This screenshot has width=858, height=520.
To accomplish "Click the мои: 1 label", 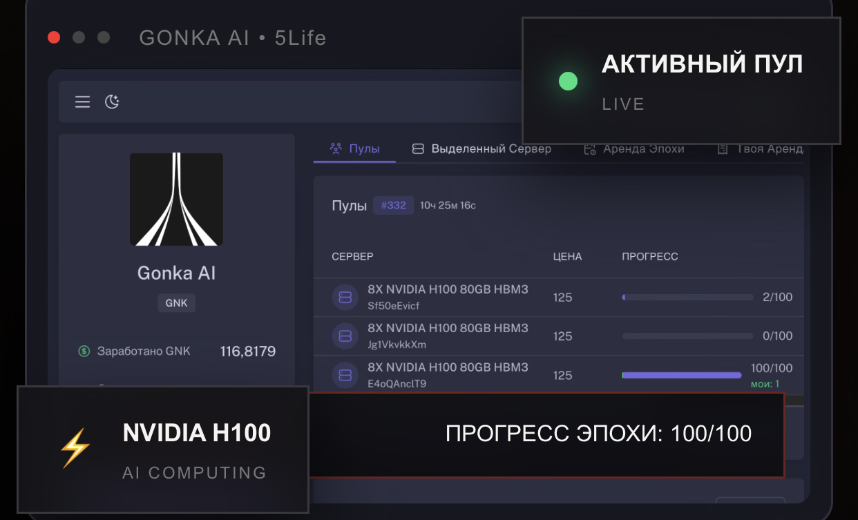I will tap(765, 384).
